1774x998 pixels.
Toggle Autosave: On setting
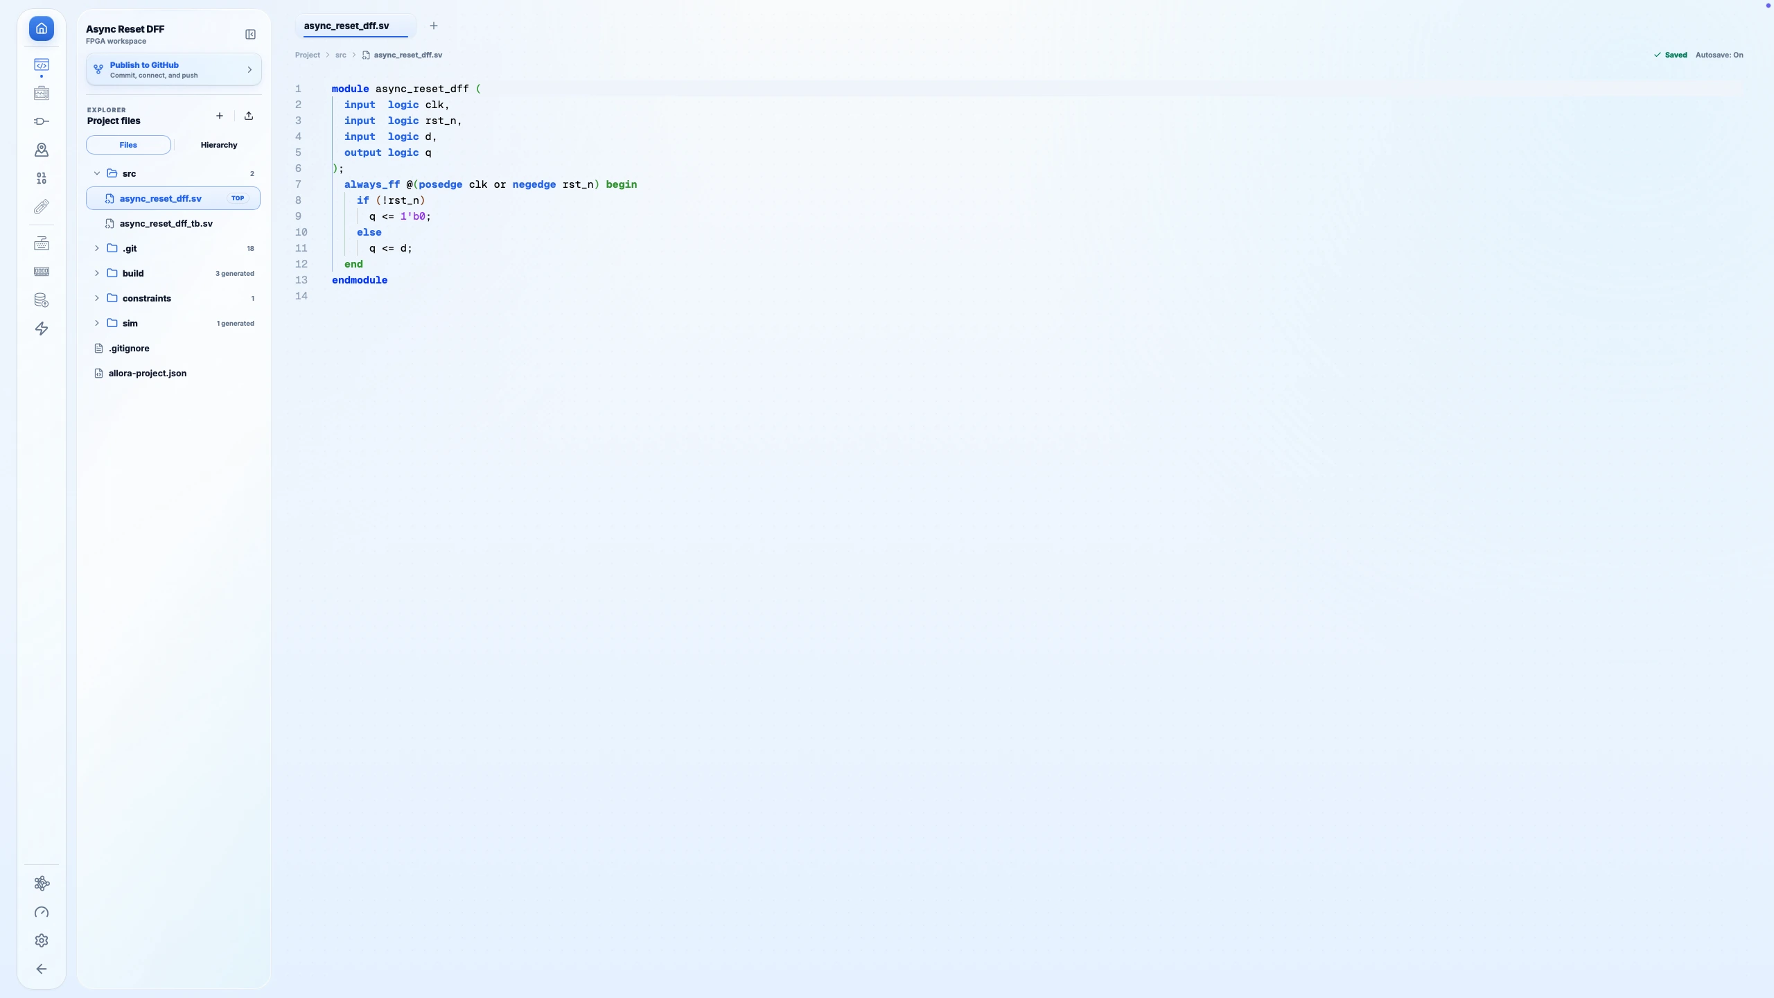1719,55
